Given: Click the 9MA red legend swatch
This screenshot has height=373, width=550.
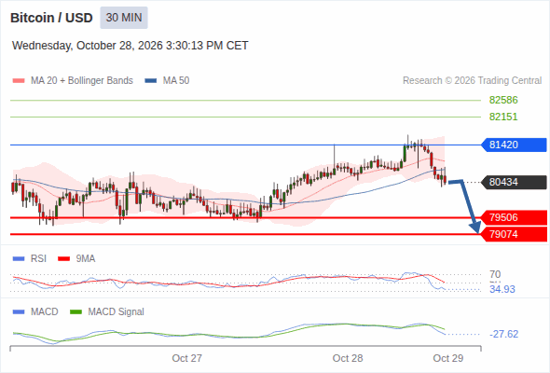Looking at the screenshot, I should [x=63, y=259].
